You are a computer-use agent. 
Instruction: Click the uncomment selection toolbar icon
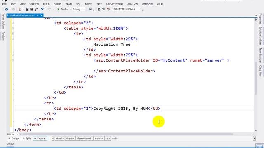[x=108, y=9]
